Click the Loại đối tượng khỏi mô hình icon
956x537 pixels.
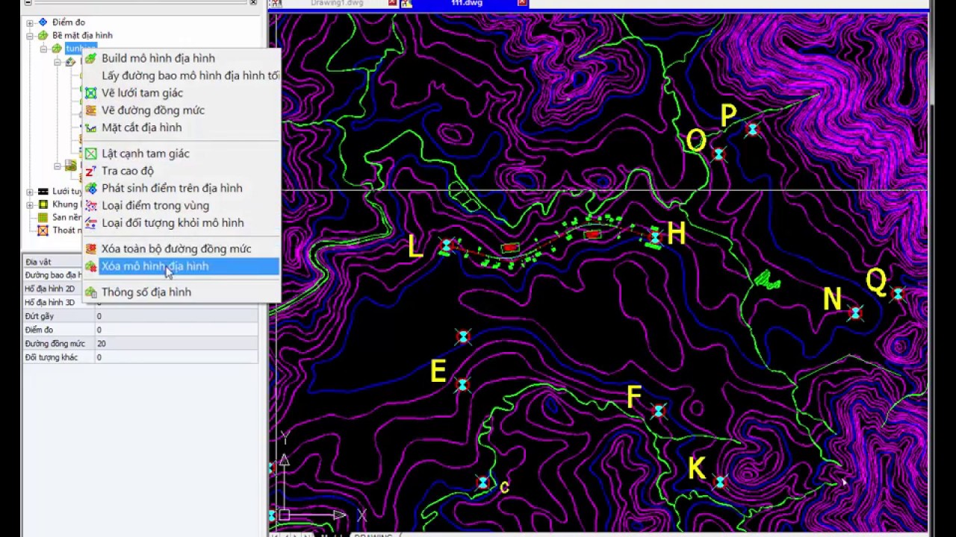[90, 222]
